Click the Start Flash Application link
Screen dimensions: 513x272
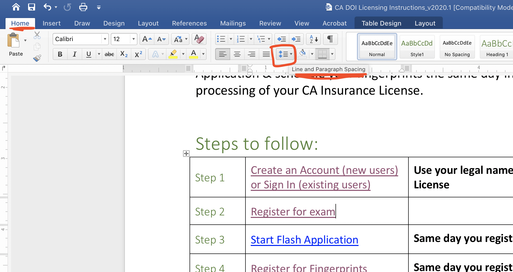(304, 240)
